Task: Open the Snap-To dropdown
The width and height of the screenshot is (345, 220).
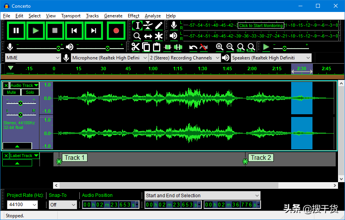Action: (x=63, y=205)
